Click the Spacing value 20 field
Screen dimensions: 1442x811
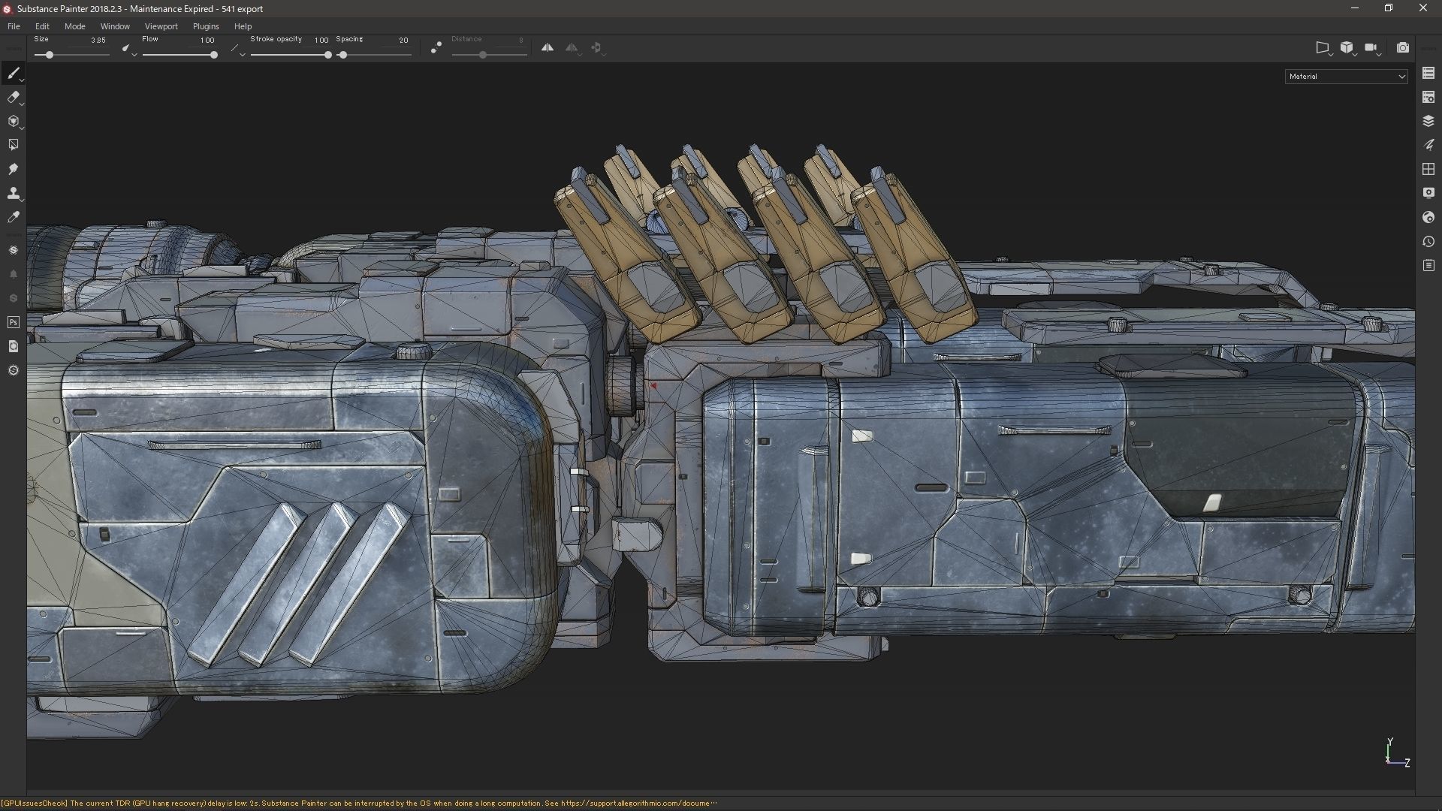pos(403,40)
